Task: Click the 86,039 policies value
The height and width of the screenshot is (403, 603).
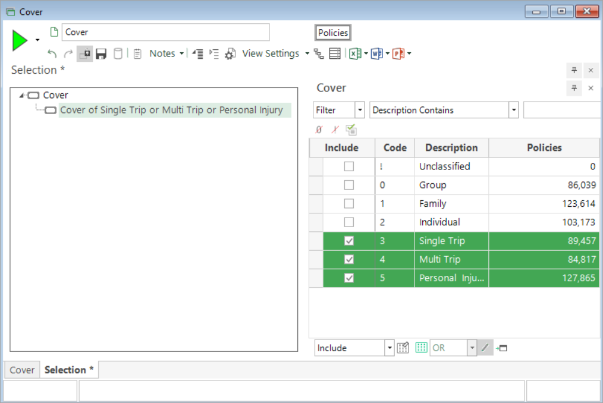Action: tap(582, 185)
